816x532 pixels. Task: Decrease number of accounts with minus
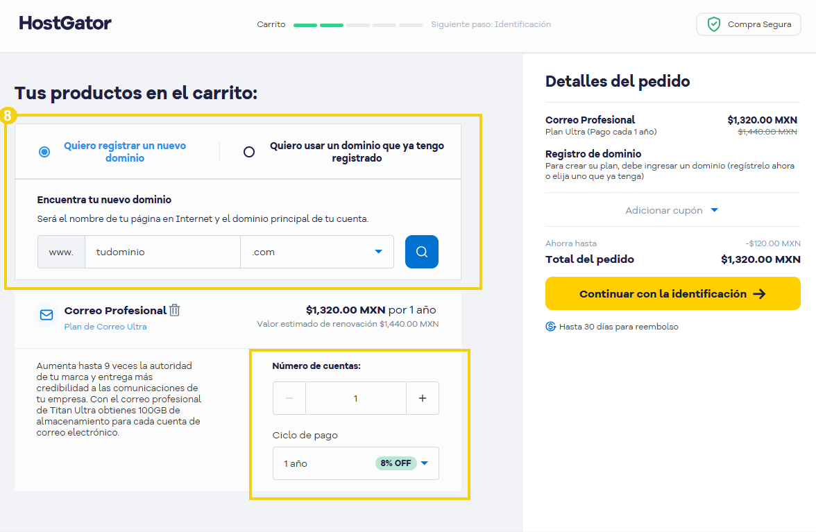click(289, 398)
